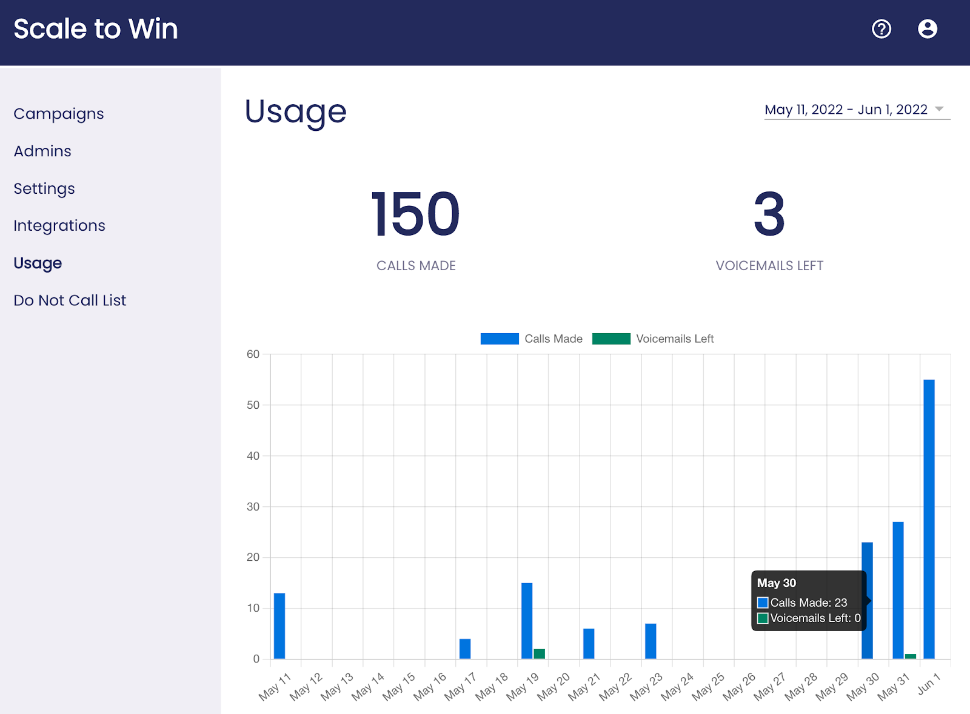This screenshot has height=714, width=970.
Task: Click the Calls Made: 23 tooltip line
Action: tap(802, 603)
